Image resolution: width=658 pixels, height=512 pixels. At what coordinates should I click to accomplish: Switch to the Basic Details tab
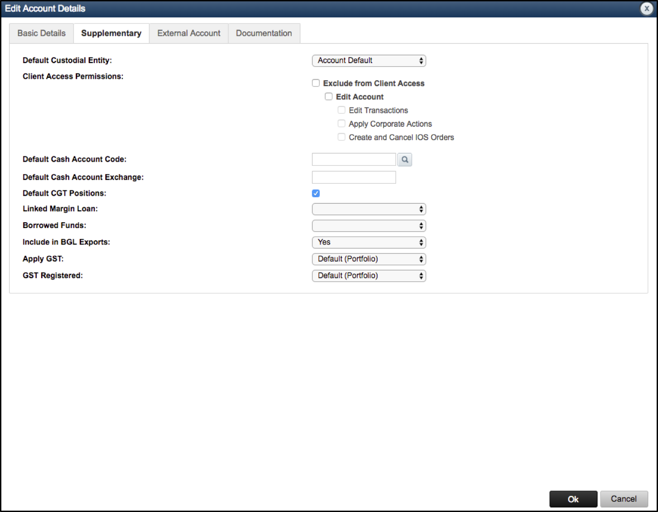tap(41, 33)
